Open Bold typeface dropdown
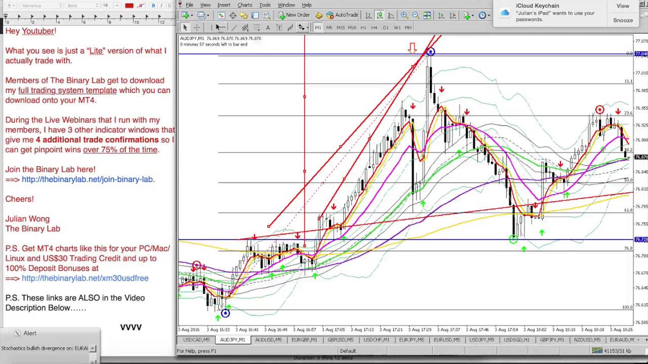Viewport: 648px width, 364px height. pyautogui.click(x=82, y=6)
